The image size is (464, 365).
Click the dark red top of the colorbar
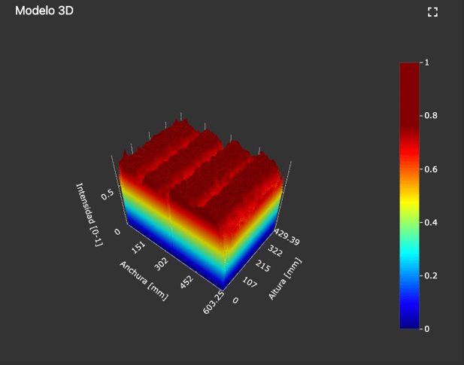tap(410, 75)
